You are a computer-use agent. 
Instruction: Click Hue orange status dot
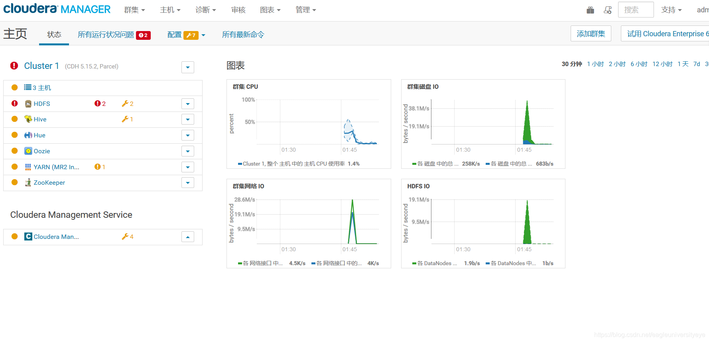[15, 135]
